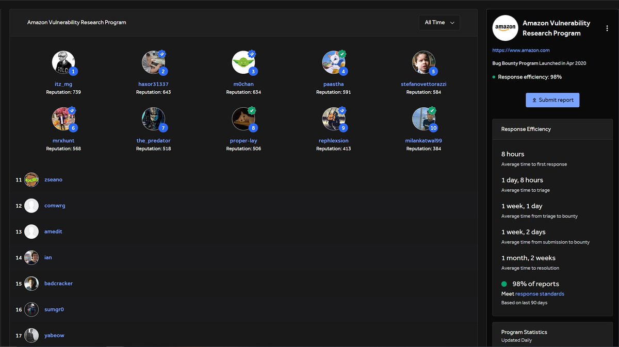Click Response efficiency: 98% text

530,77
